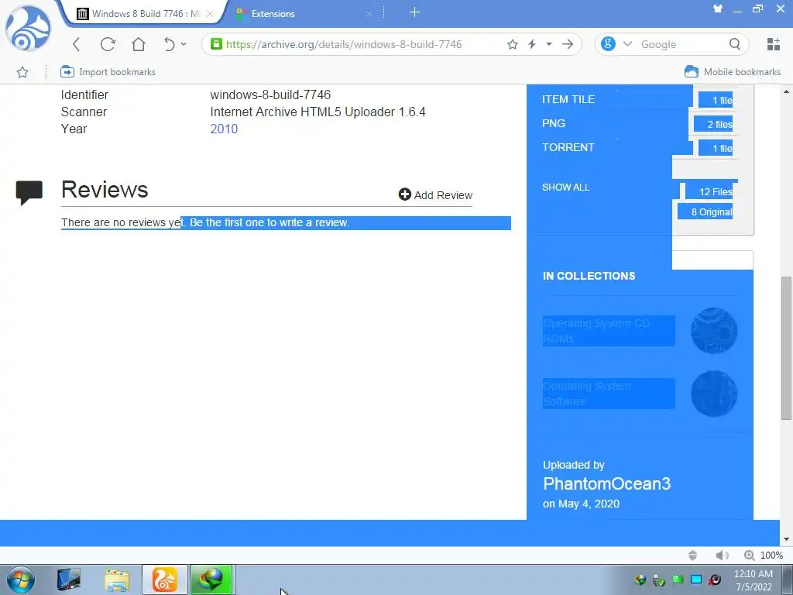Open the home page icon
Screen dimensions: 793x595
139,44
